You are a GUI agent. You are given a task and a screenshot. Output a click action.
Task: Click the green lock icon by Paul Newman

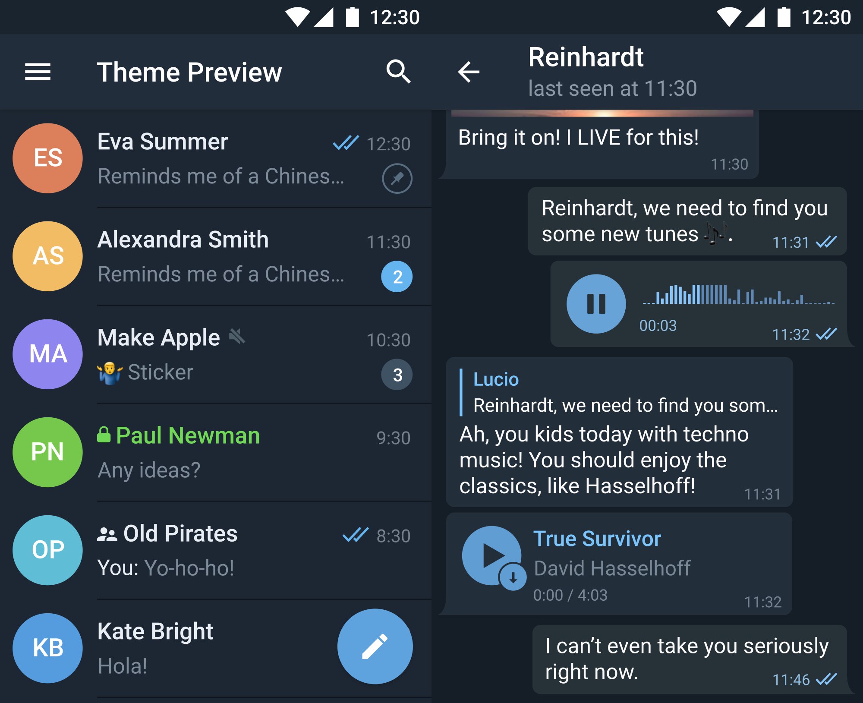tap(104, 435)
